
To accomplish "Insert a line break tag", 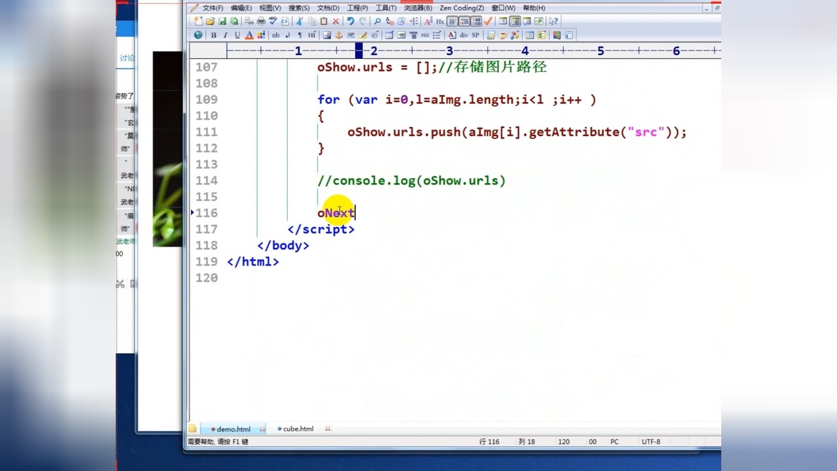I will [287, 35].
